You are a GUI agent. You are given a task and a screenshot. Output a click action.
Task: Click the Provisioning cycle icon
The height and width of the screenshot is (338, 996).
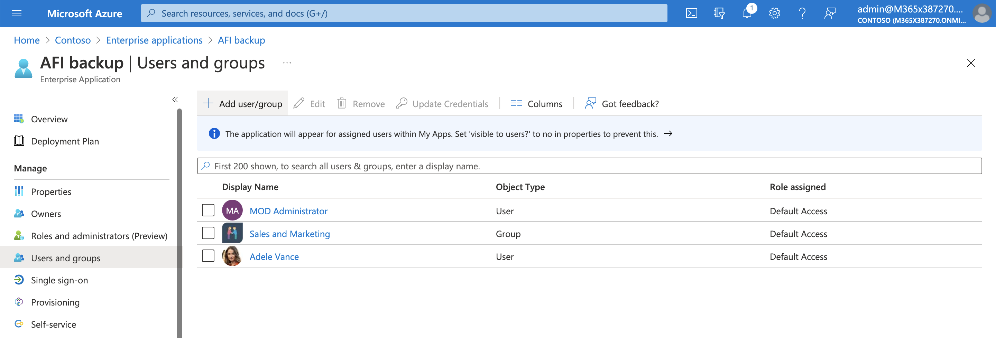tap(19, 302)
